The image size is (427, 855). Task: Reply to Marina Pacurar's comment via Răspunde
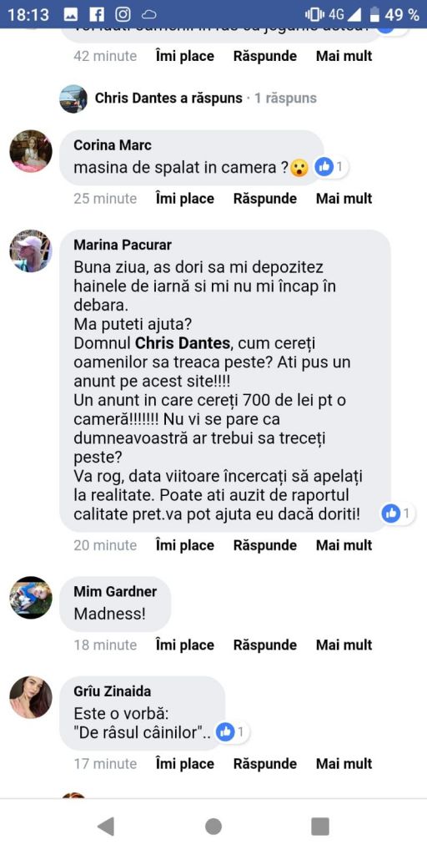tap(264, 545)
